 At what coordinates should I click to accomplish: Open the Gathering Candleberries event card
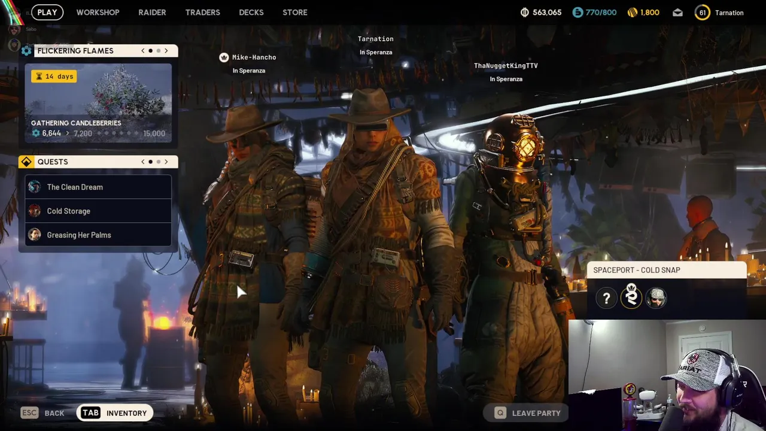click(98, 103)
